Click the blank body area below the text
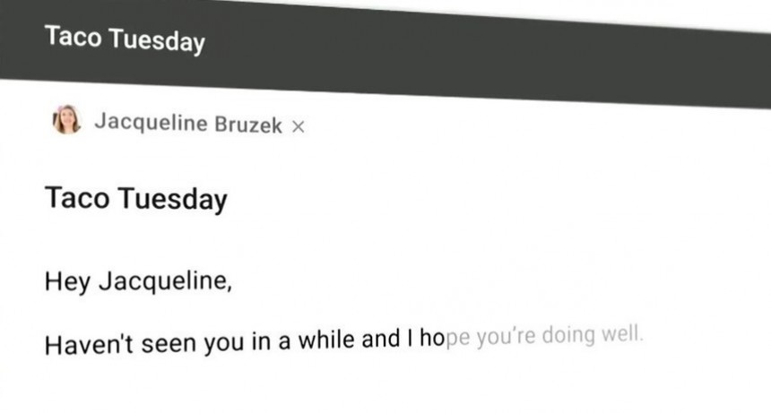Viewport: 771px width, 413px height. point(385,385)
